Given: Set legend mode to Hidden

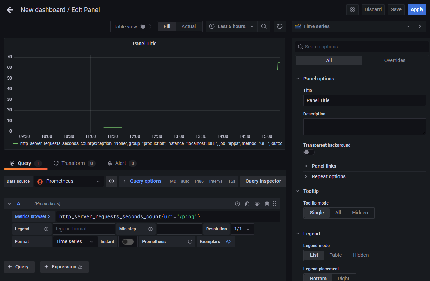Looking at the screenshot, I should coord(361,255).
